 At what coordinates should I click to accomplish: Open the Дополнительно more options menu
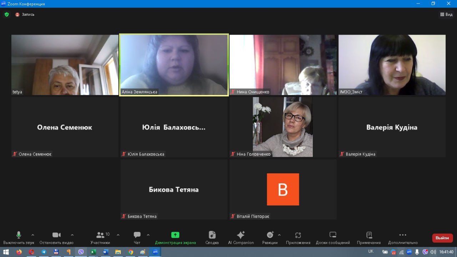403,238
